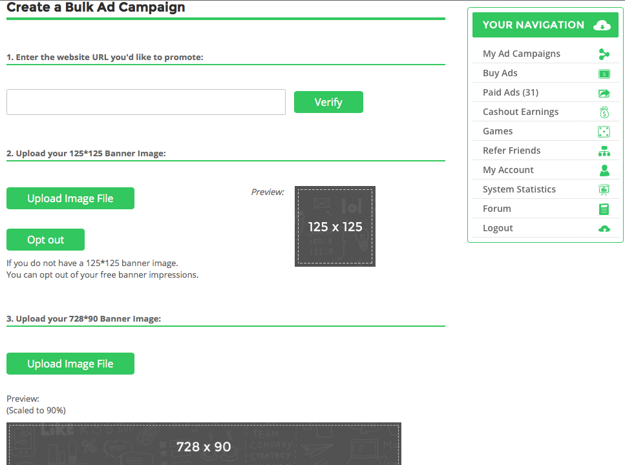Upload Image File for 125*125 banner
Viewport: 625px width, 465px height.
70,198
